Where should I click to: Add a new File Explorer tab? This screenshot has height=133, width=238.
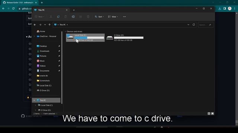[74, 10]
